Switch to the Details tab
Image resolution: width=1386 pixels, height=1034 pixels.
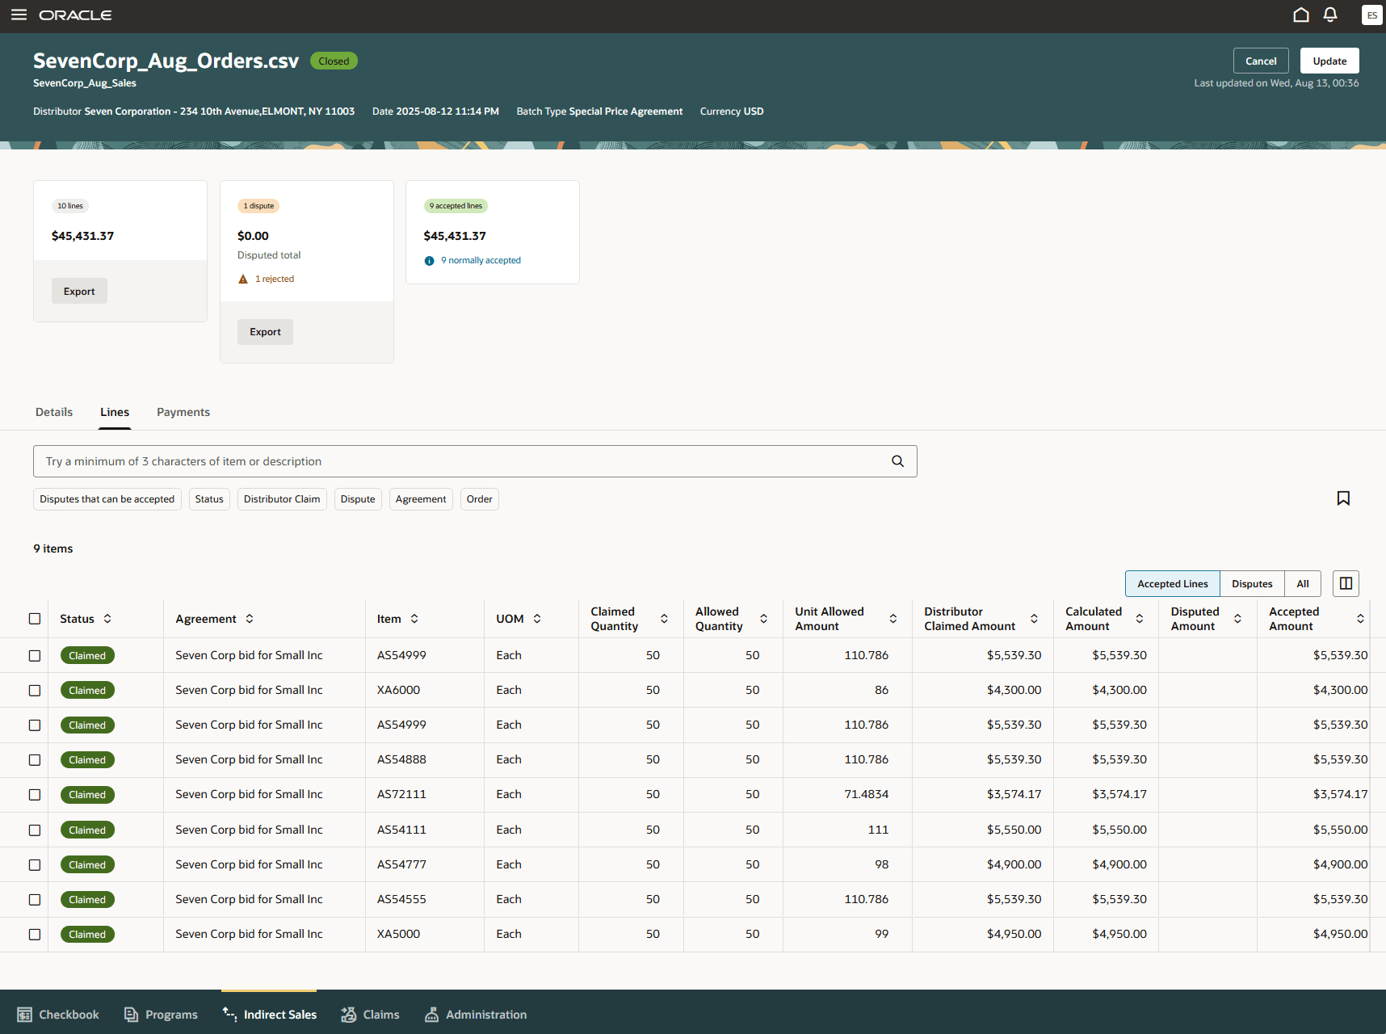[54, 412]
